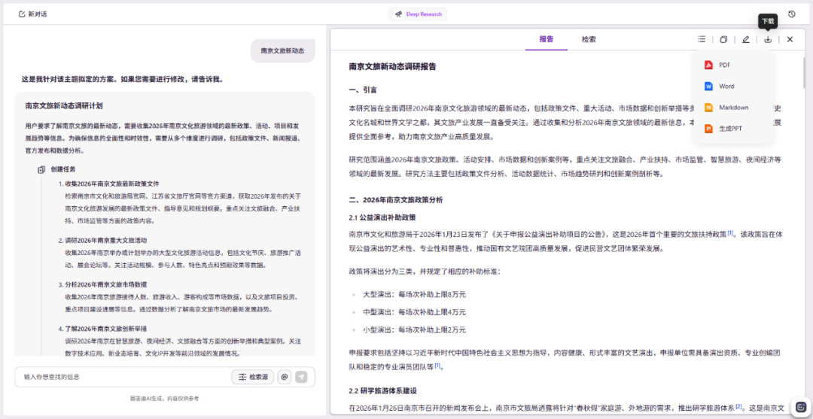Image resolution: width=813 pixels, height=419 pixels.
Task: Choose Markdown from the download menu
Action: coord(732,108)
